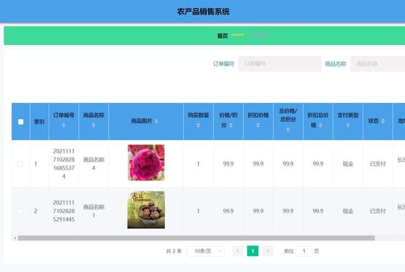Click the 索引 column header
Viewport: 405px width, 272px height.
coord(39,122)
